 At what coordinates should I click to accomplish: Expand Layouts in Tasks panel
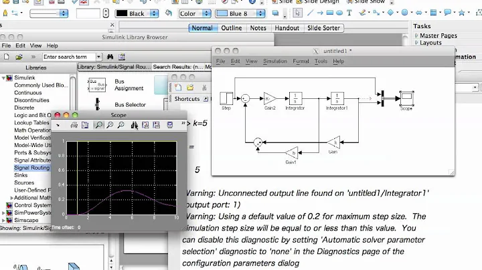[416, 43]
